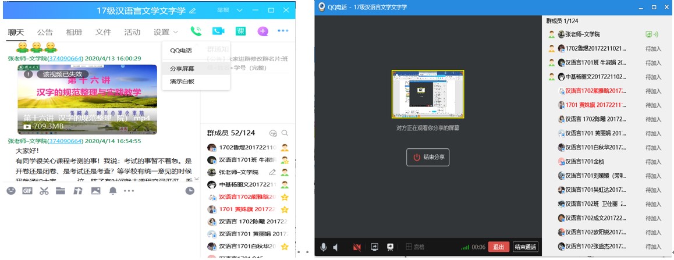Image resolution: width=674 pixels, height=260 pixels.
Task: Click the shared screen preview thumbnail
Action: (428, 94)
